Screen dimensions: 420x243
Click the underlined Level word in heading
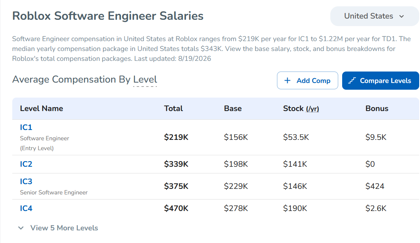tap(145, 79)
